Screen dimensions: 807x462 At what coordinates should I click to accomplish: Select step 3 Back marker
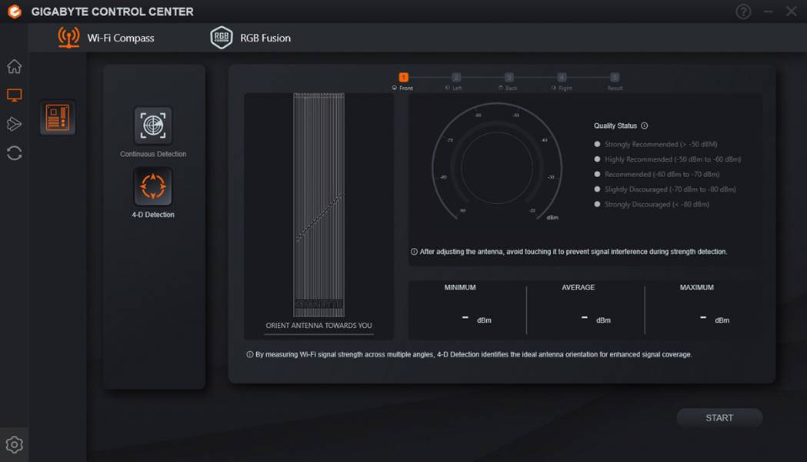tap(509, 77)
